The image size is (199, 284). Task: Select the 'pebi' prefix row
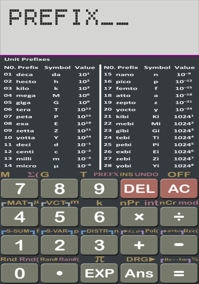[x=149, y=144]
